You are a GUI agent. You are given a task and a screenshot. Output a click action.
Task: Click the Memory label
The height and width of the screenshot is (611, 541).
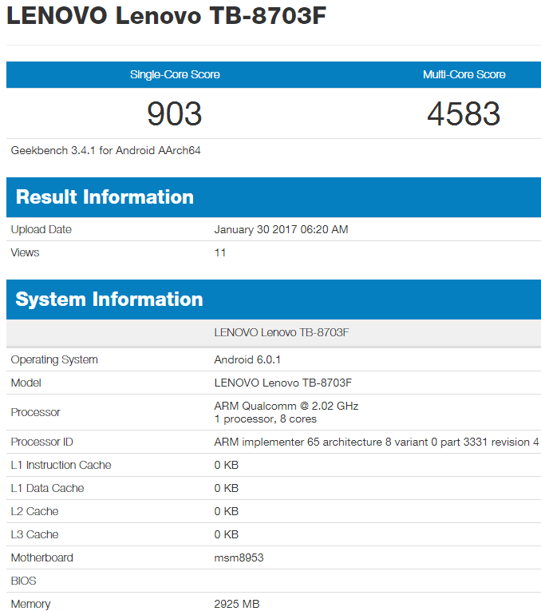tap(31, 604)
